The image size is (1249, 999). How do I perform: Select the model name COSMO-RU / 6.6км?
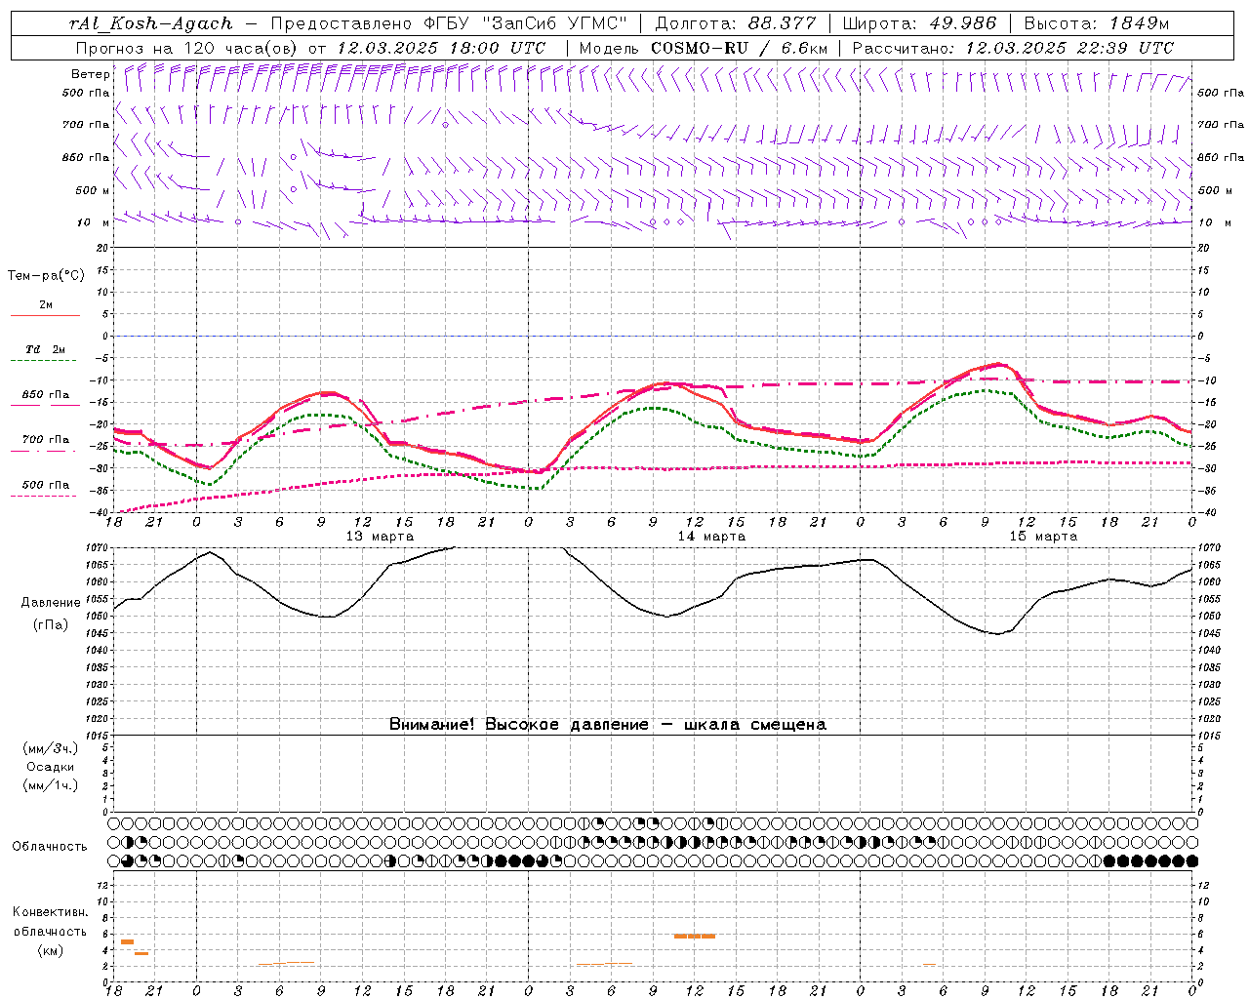(x=739, y=48)
